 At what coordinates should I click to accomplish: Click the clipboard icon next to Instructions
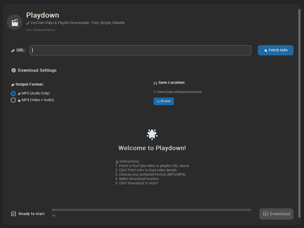tap(117, 162)
